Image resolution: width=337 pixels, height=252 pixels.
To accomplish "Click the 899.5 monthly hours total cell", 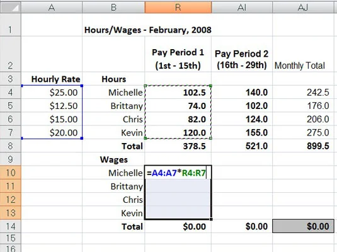I will point(303,146).
